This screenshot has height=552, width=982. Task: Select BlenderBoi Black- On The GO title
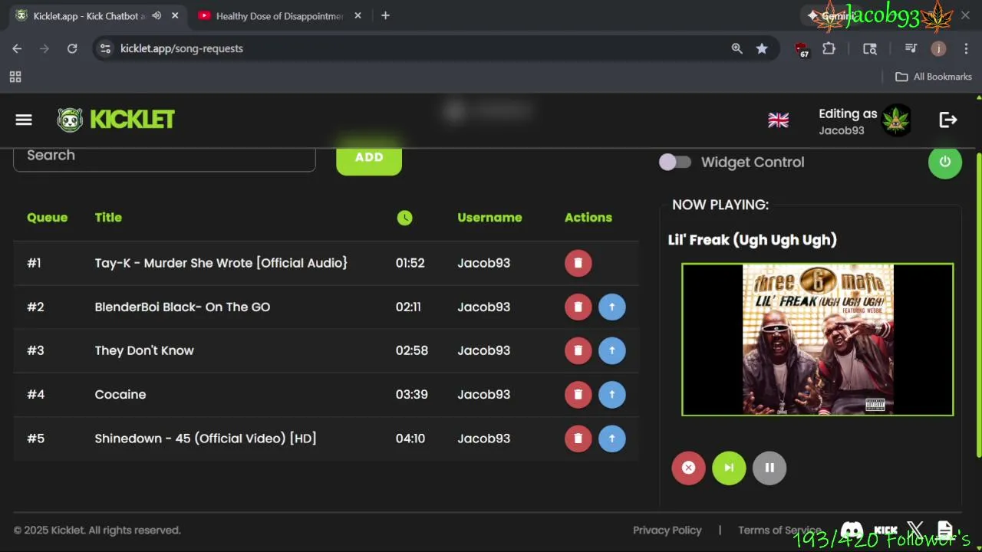(183, 307)
